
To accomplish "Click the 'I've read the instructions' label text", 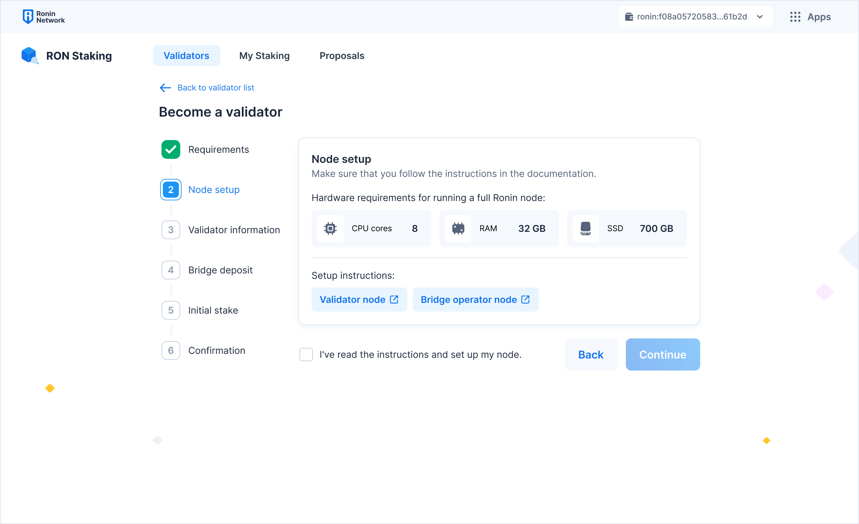I will (420, 354).
